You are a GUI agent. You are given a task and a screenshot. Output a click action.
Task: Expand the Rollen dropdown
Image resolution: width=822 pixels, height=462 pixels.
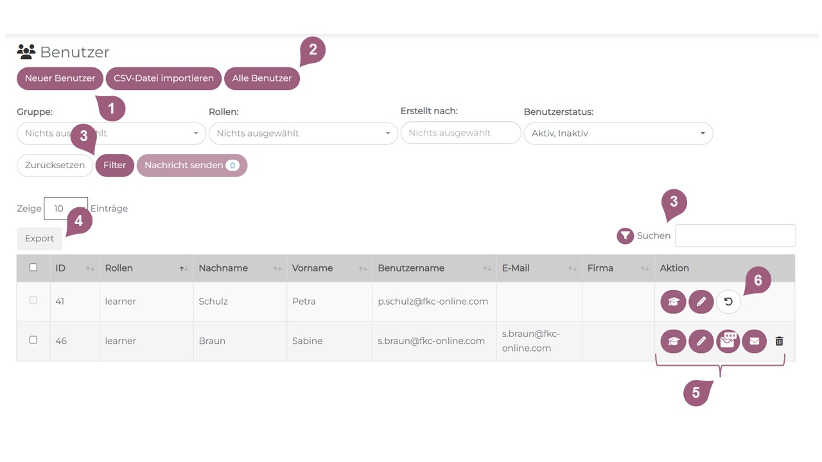click(x=302, y=133)
